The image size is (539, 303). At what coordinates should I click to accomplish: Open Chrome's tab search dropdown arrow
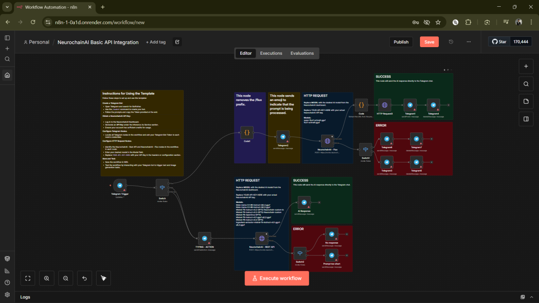tap(7, 7)
